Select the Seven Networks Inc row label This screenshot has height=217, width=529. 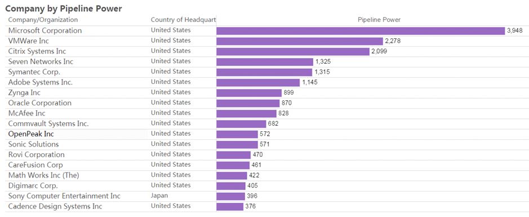point(41,61)
